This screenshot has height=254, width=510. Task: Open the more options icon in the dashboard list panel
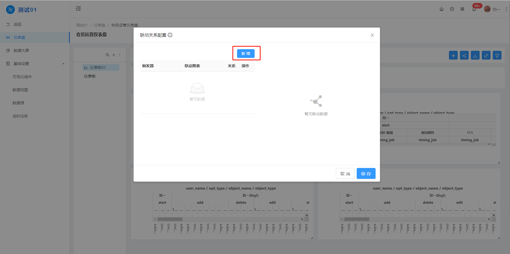pos(120,55)
